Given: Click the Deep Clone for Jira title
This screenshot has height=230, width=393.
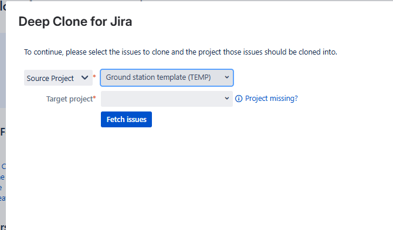Looking at the screenshot, I should point(75,22).
